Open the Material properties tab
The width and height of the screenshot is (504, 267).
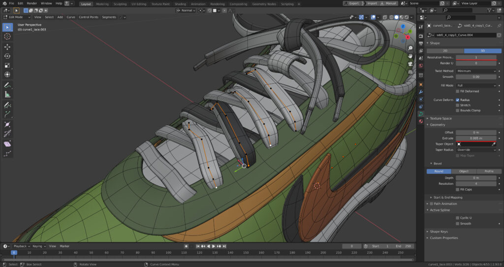point(421,121)
